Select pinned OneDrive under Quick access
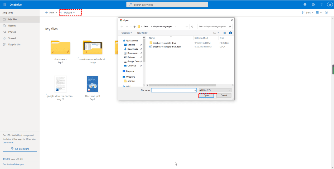Screen dimensions: 334x169 point(132,66)
